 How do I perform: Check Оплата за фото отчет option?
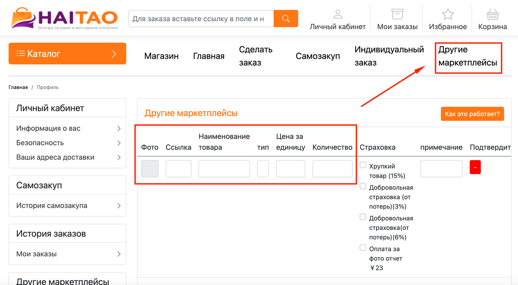(363, 247)
